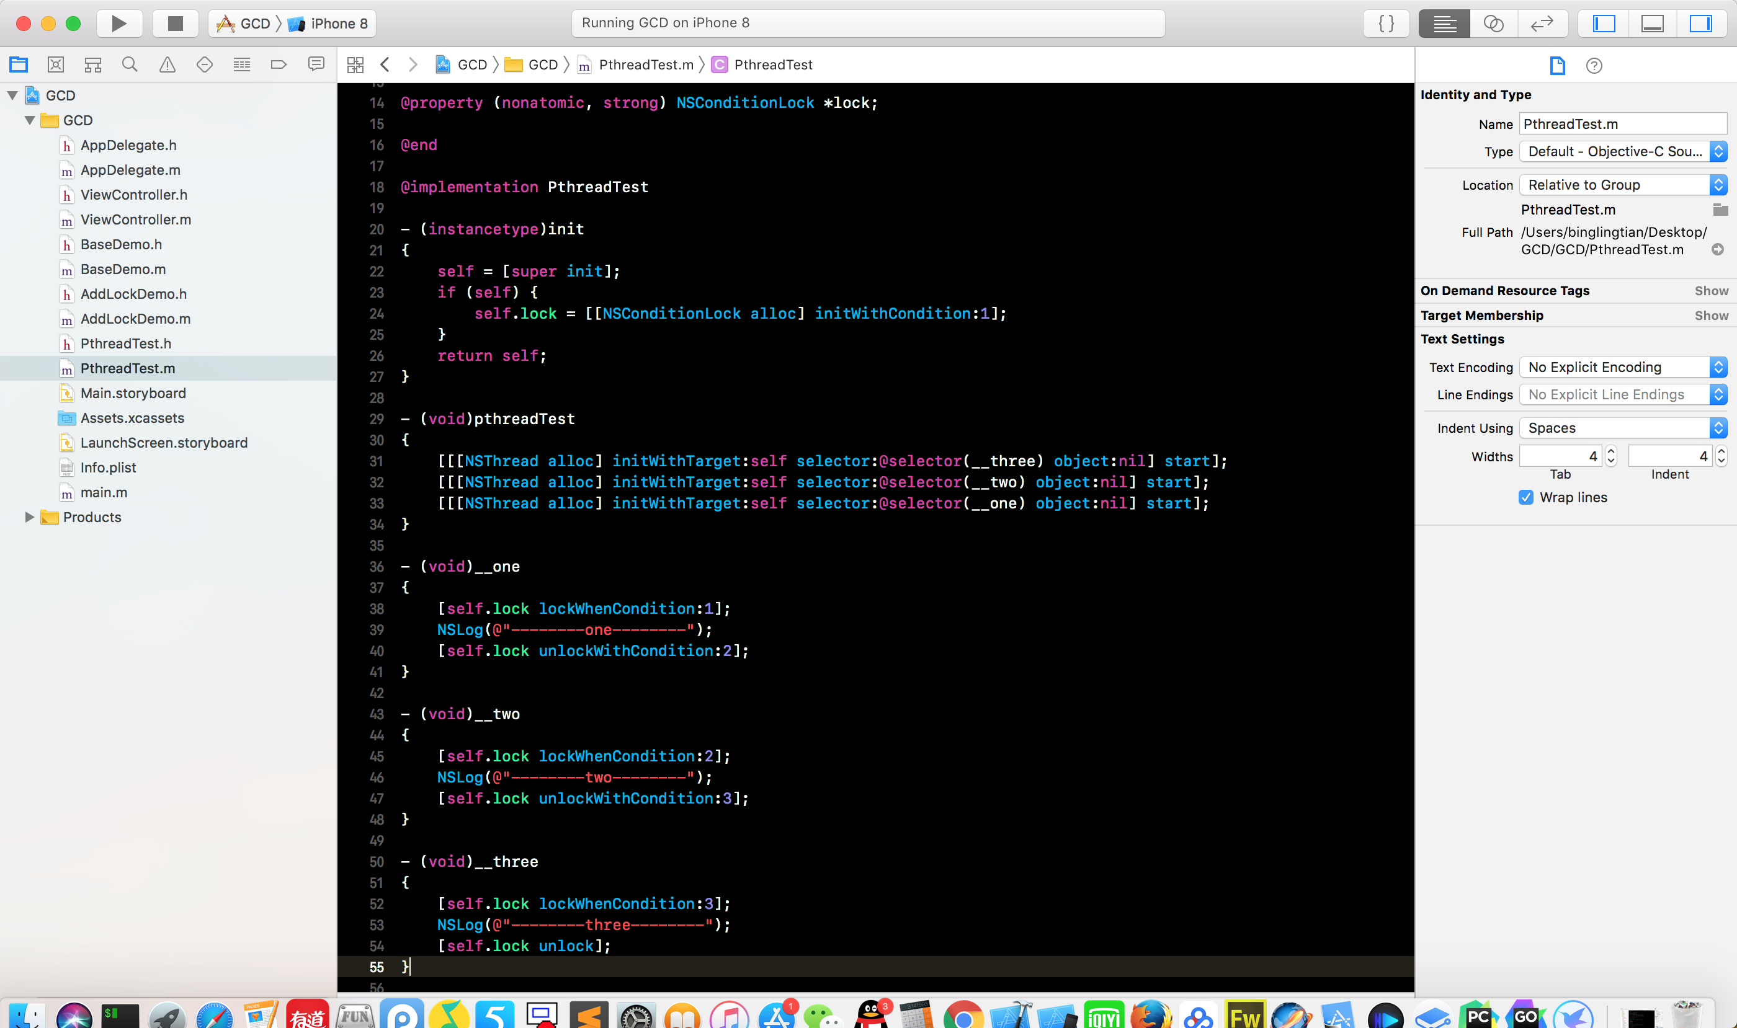Open AddLockDemo.m file
Screen dimensions: 1737x1028
click(x=135, y=319)
